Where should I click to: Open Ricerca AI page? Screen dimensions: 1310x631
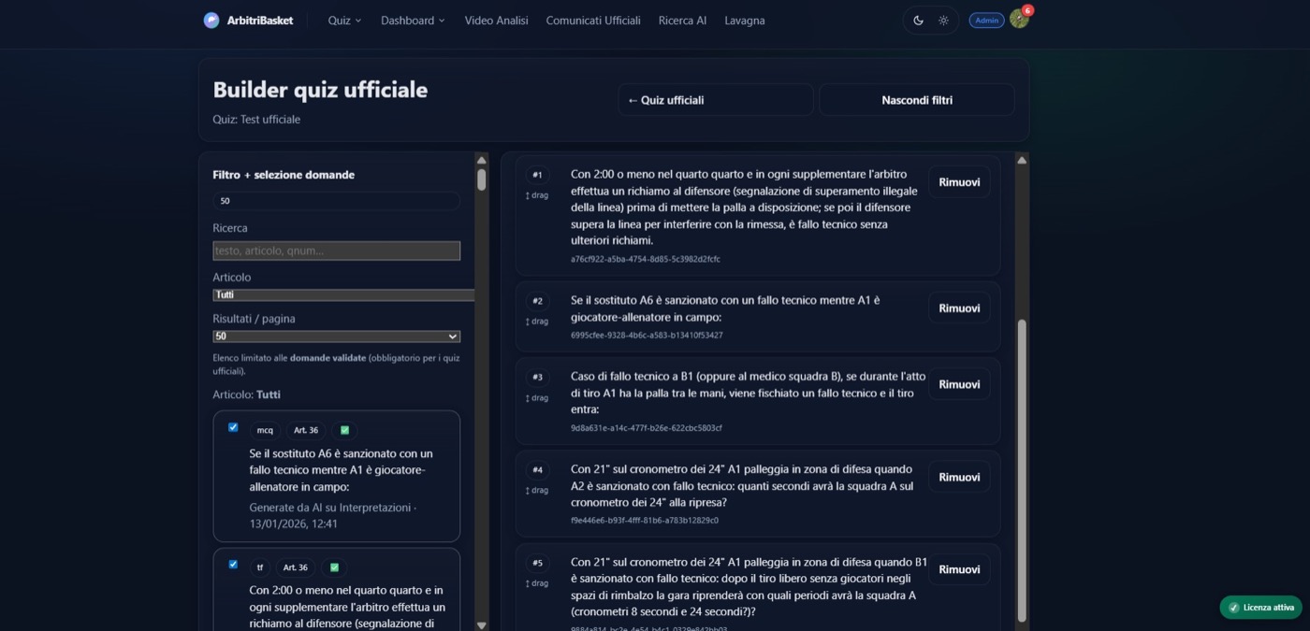[682, 20]
